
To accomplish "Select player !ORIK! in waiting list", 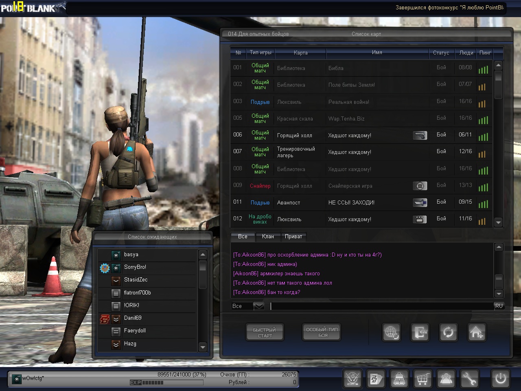I will (x=147, y=305).
